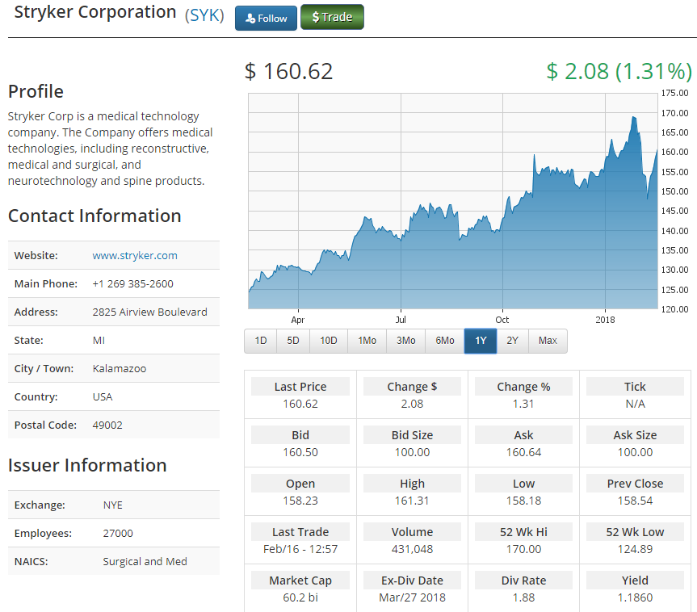Click the NAICS value Surgical and Med
697x612 pixels.
(145, 562)
